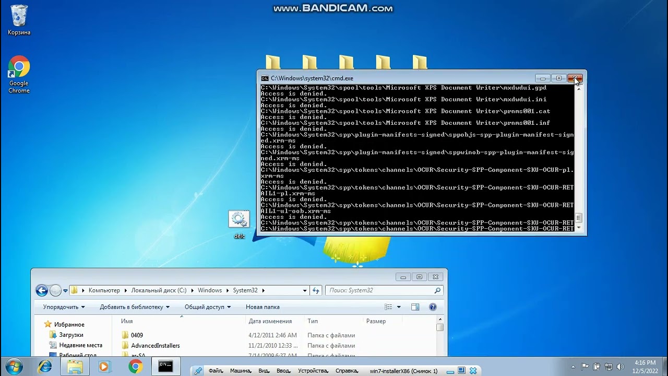This screenshot has width=668, height=376.
Task: Switch to cmd via taskbar icon
Action: tap(165, 367)
